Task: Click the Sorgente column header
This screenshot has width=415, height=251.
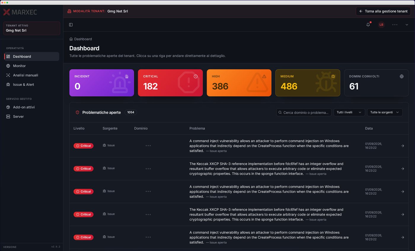Action: coord(110,128)
